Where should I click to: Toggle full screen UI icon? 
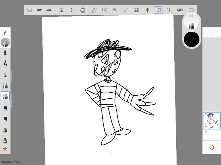tap(191, 10)
